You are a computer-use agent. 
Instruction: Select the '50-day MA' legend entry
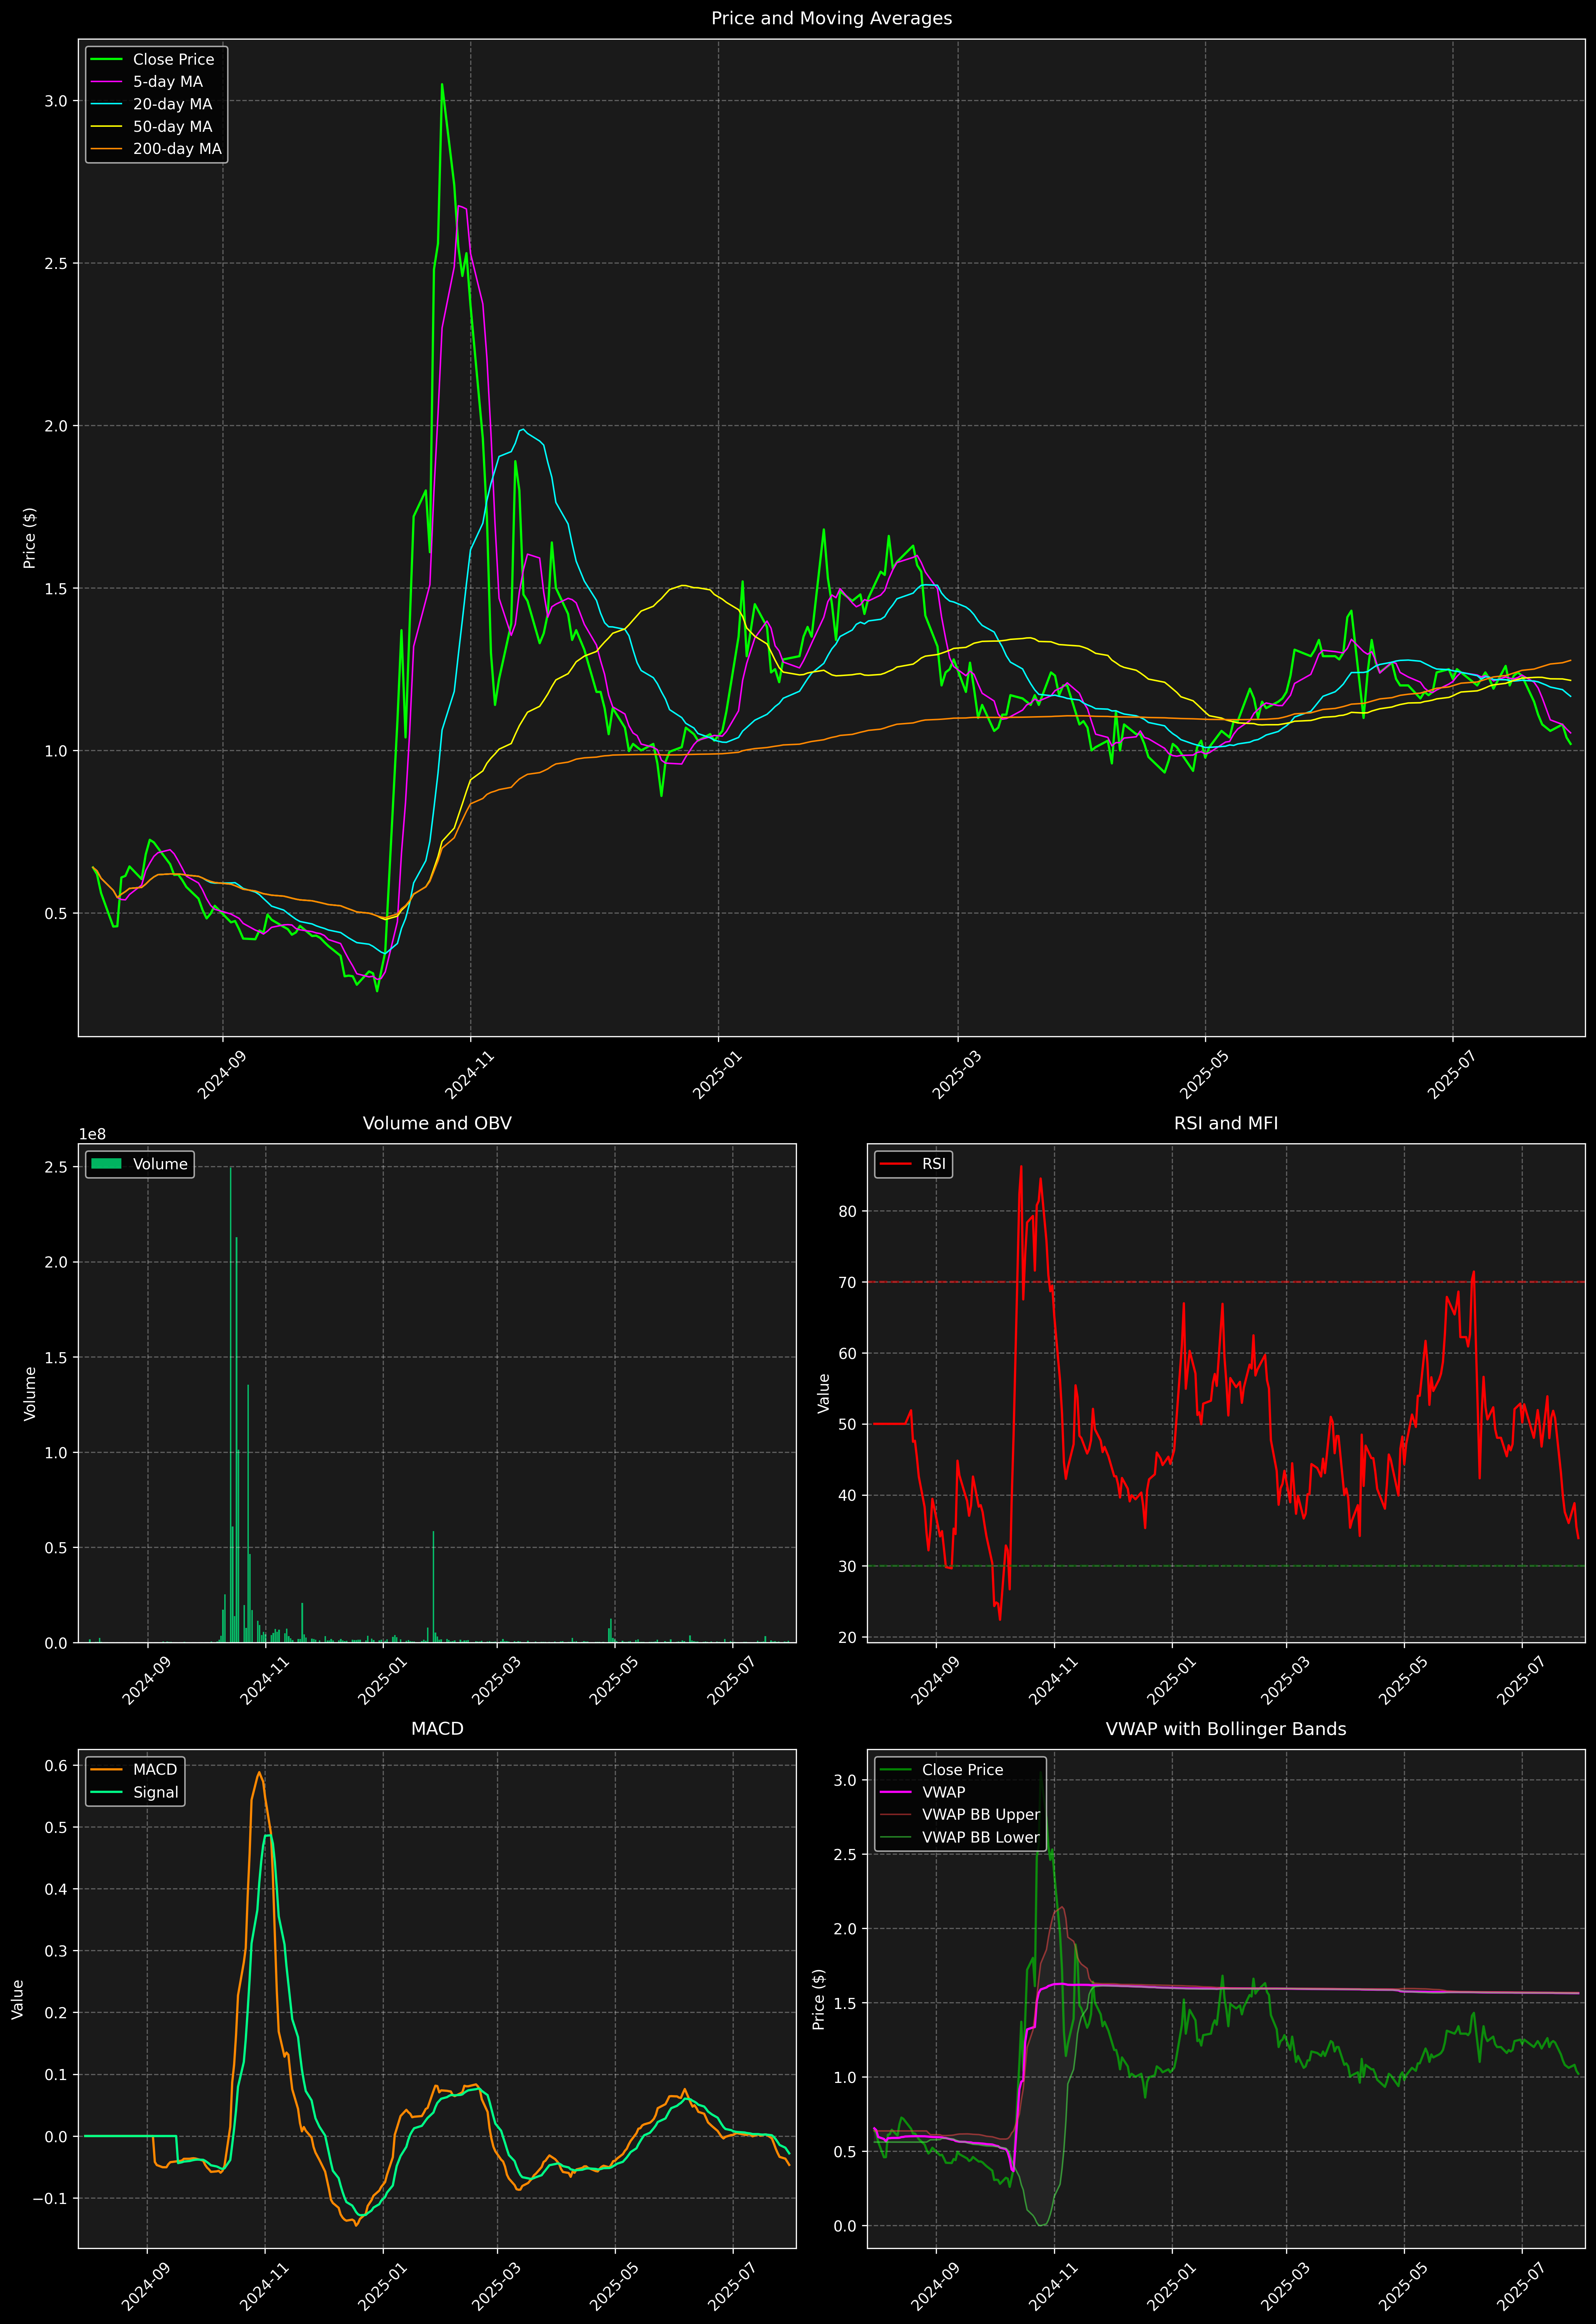coord(172,127)
